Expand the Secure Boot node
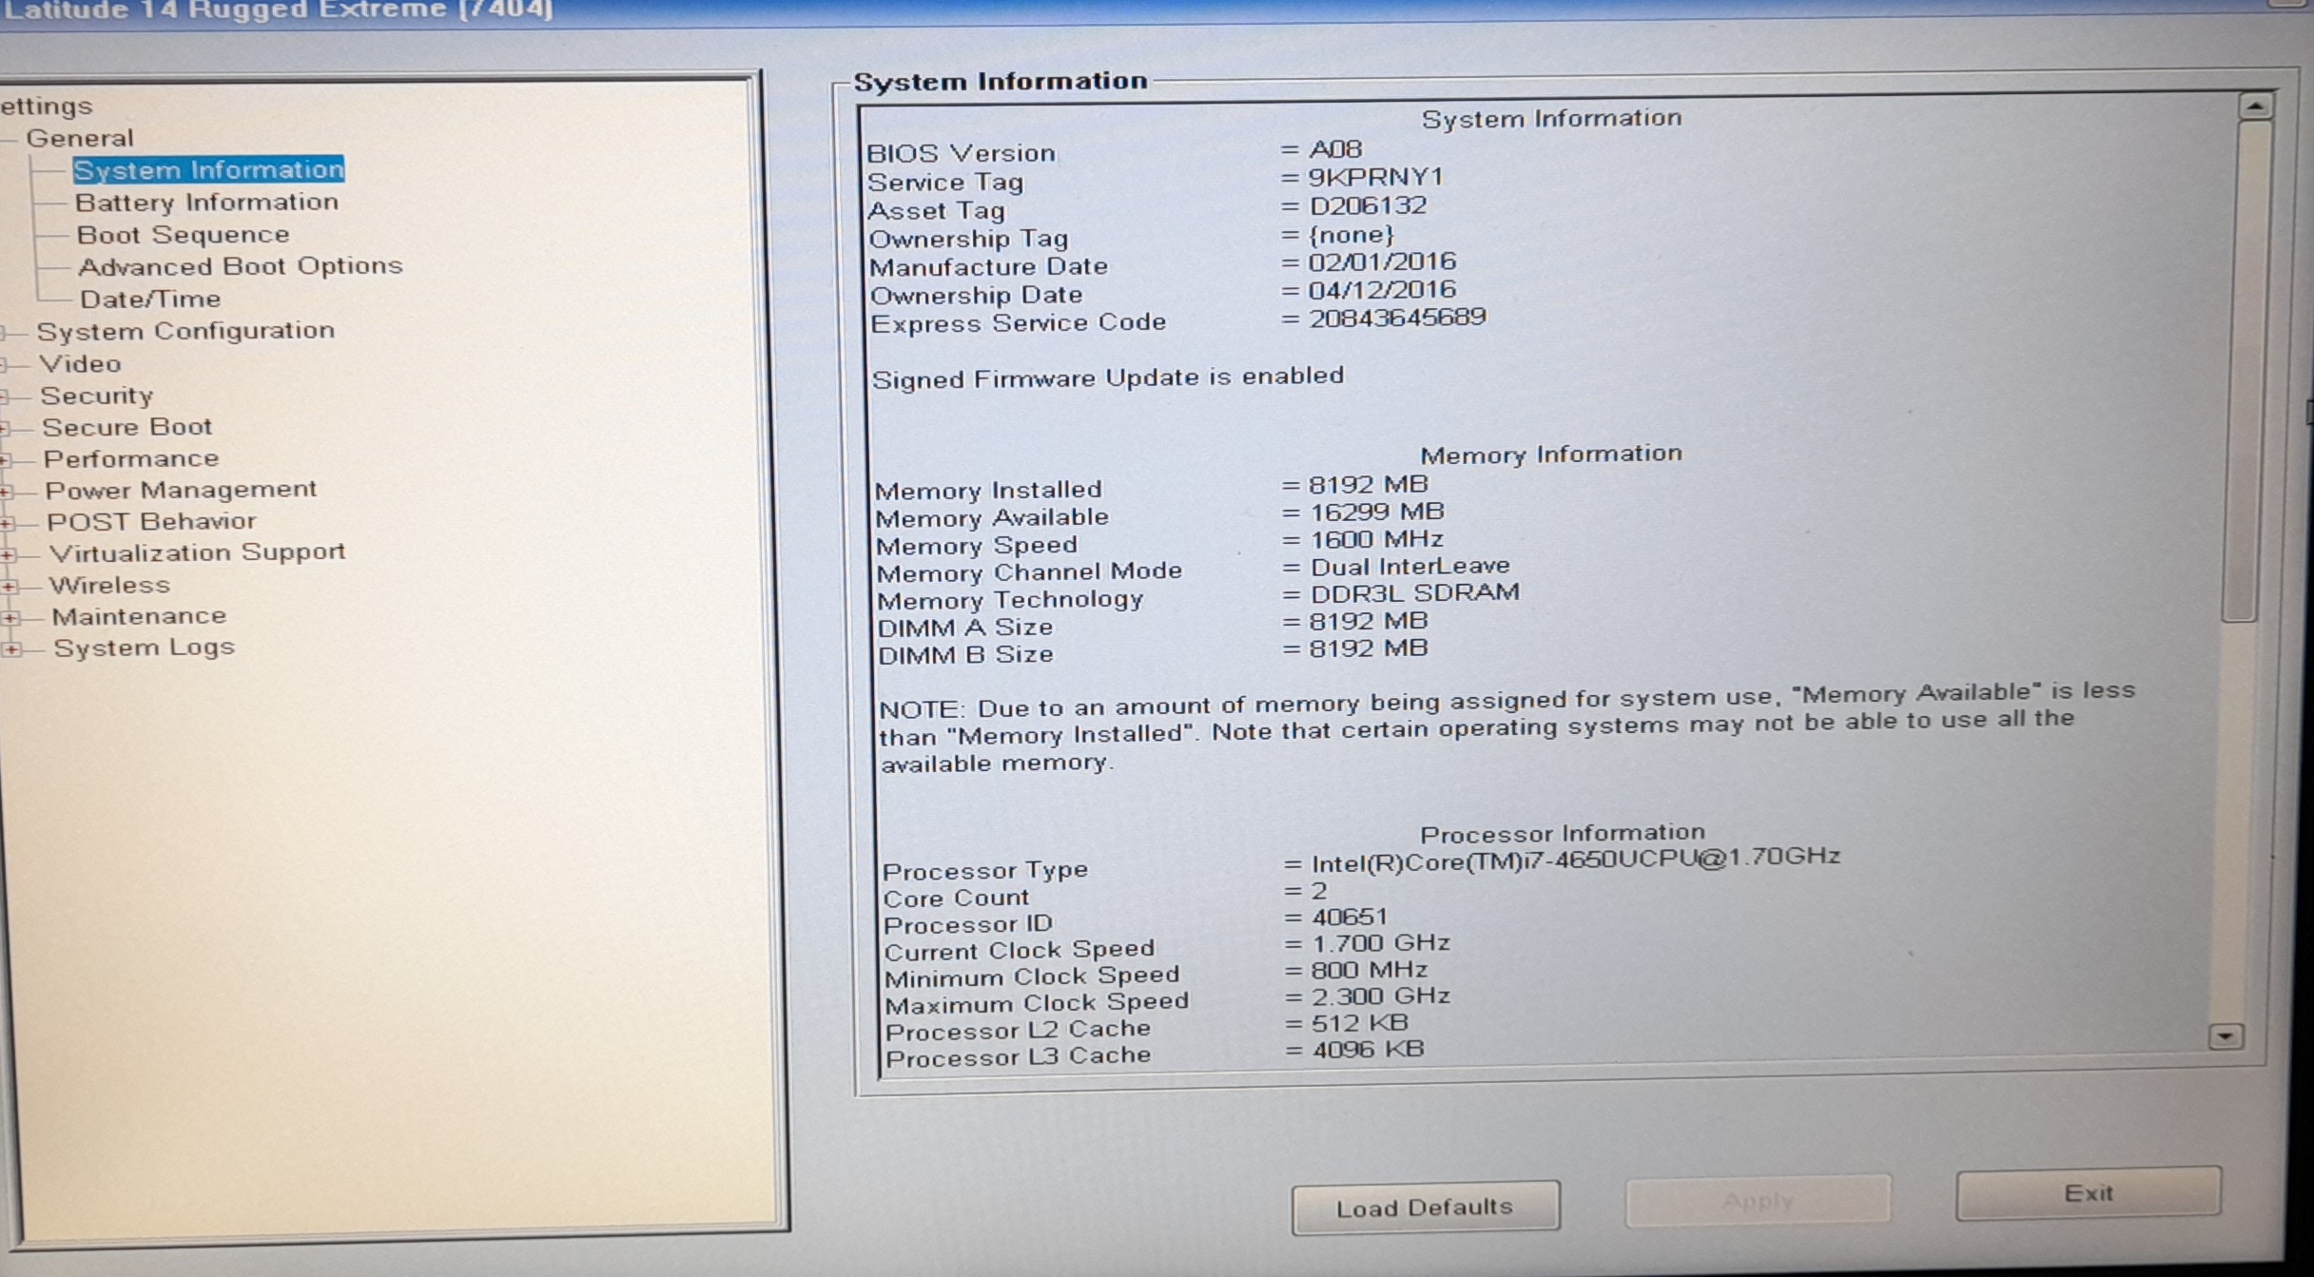 click(5, 429)
